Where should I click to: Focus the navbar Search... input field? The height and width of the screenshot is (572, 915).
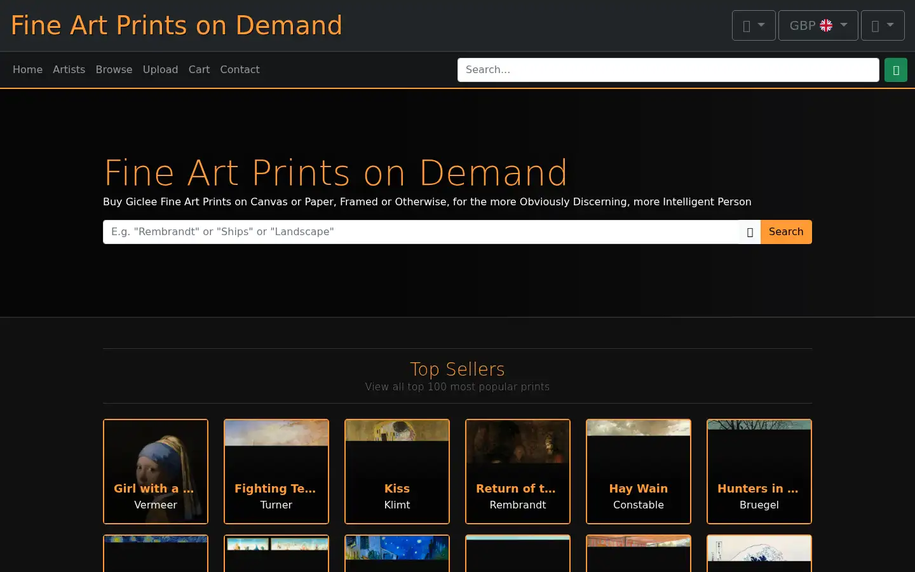(x=668, y=70)
